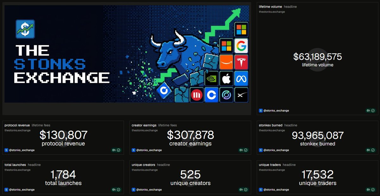Select the 525 unique creators value

190,175
